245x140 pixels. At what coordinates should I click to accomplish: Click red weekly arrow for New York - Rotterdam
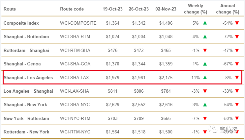coord(205,119)
